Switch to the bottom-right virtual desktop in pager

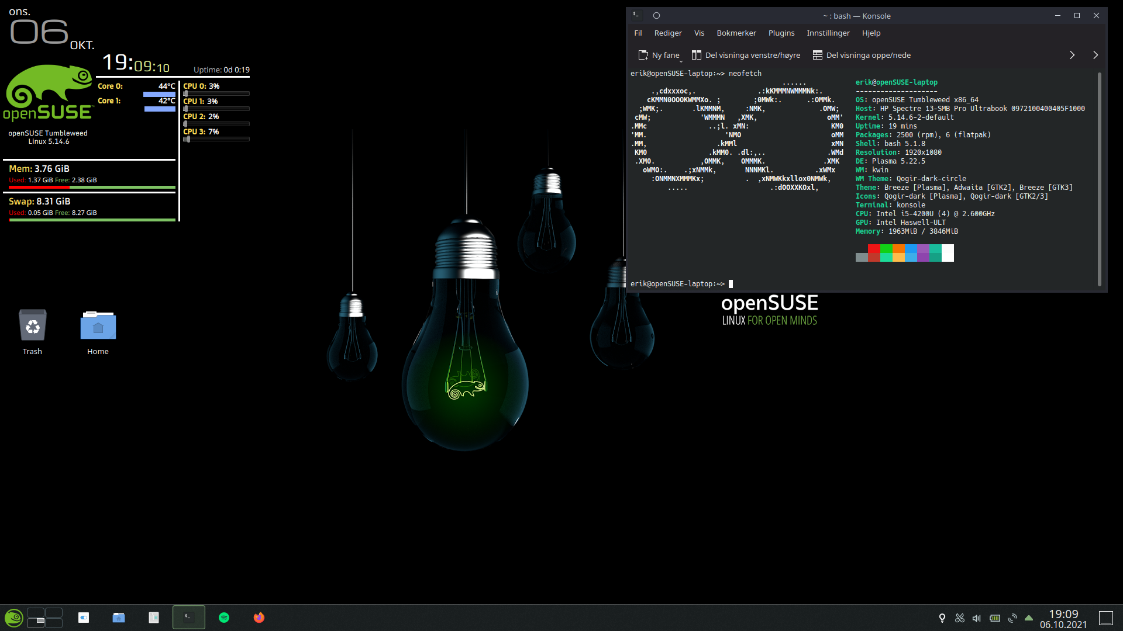coord(54,623)
